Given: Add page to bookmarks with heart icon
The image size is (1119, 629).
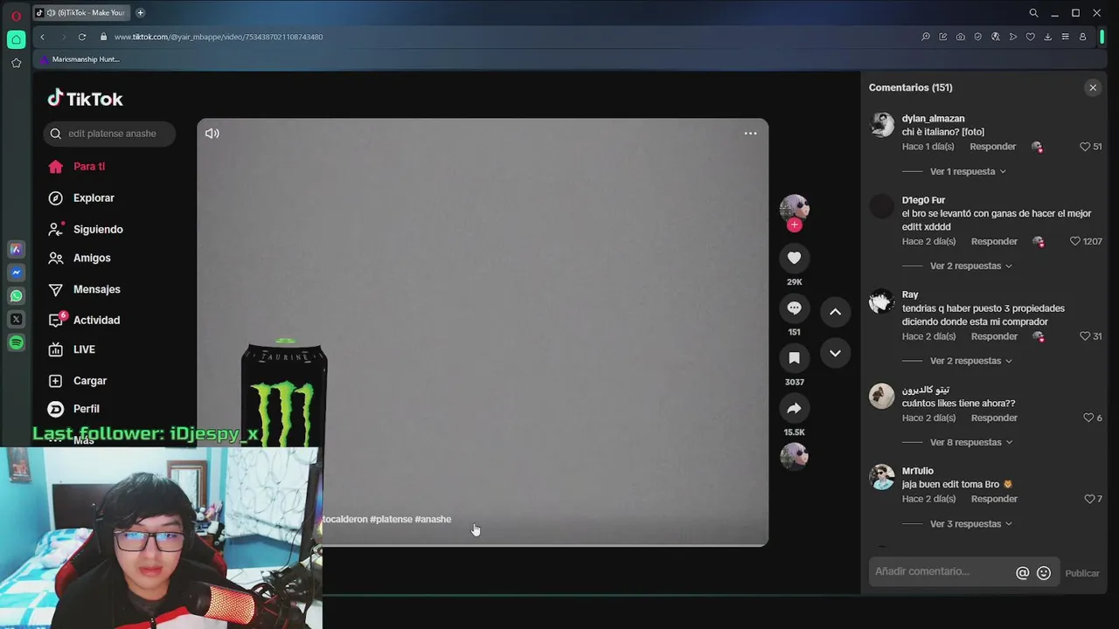Looking at the screenshot, I should (x=1031, y=37).
